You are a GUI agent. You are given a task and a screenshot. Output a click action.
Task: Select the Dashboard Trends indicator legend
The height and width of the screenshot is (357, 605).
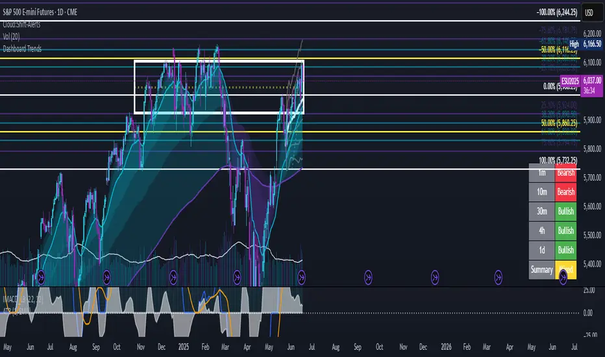tap(22, 49)
